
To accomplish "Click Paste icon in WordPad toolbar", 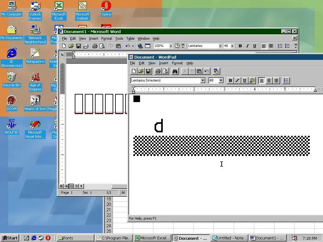I will coord(199,72).
